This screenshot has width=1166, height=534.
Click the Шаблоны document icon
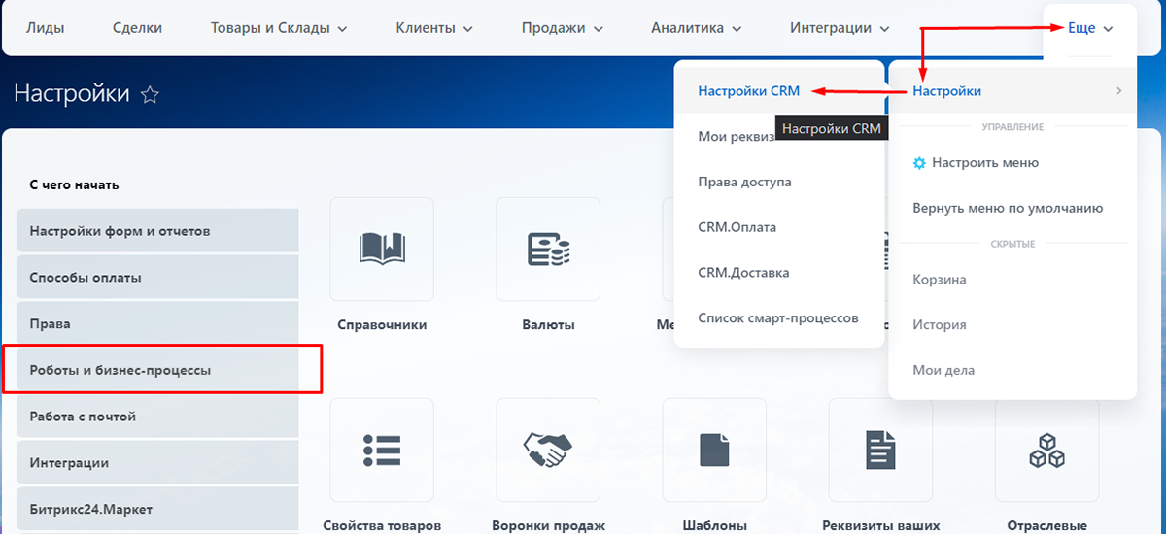(714, 450)
